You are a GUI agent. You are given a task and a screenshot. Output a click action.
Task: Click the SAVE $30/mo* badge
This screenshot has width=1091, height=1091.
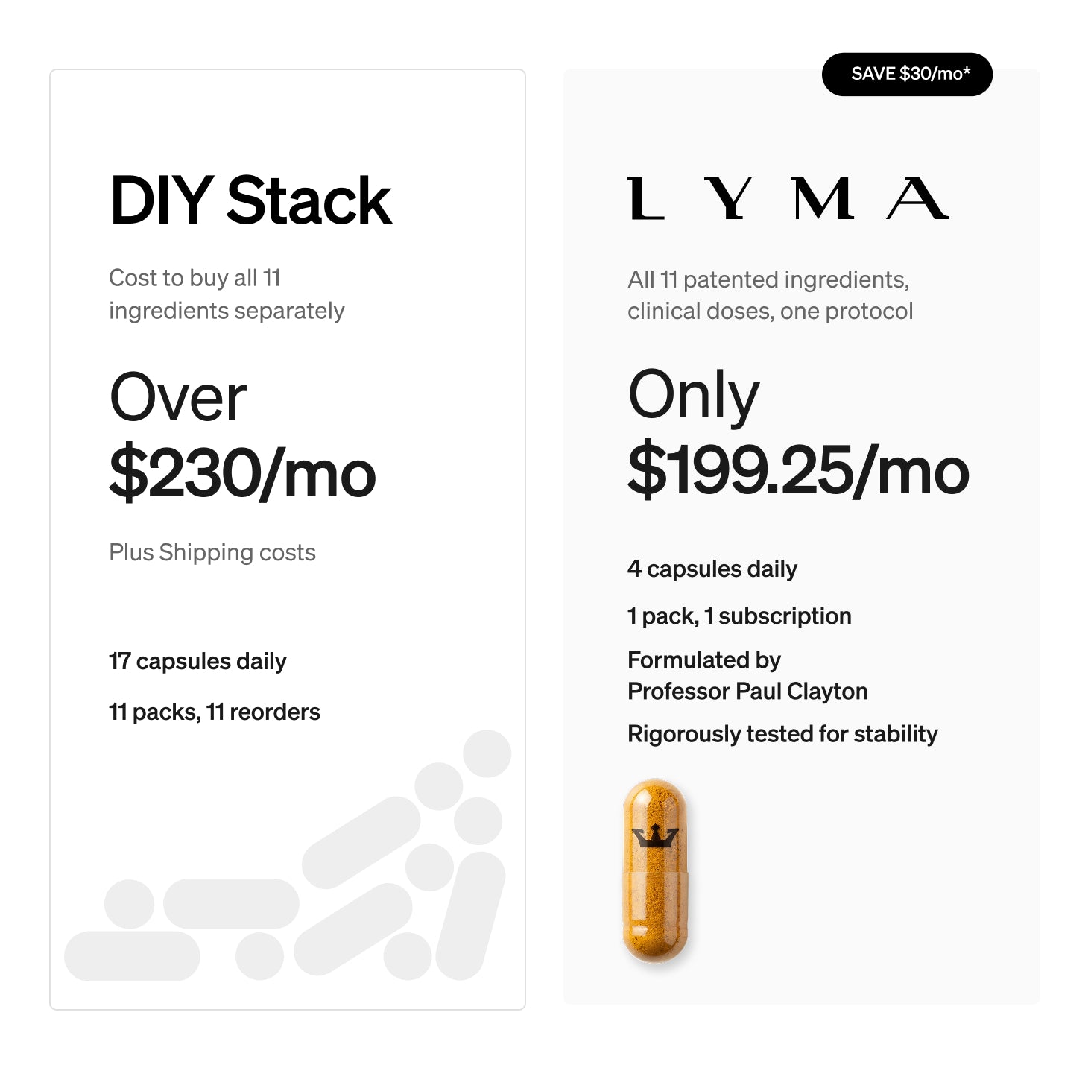point(907,75)
